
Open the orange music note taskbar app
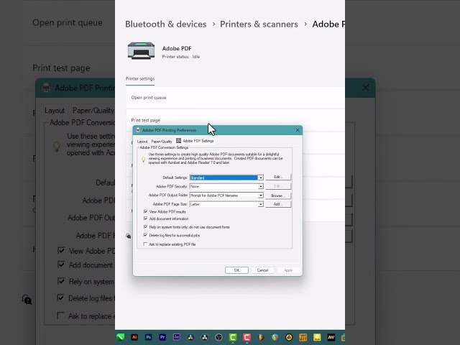(303, 337)
